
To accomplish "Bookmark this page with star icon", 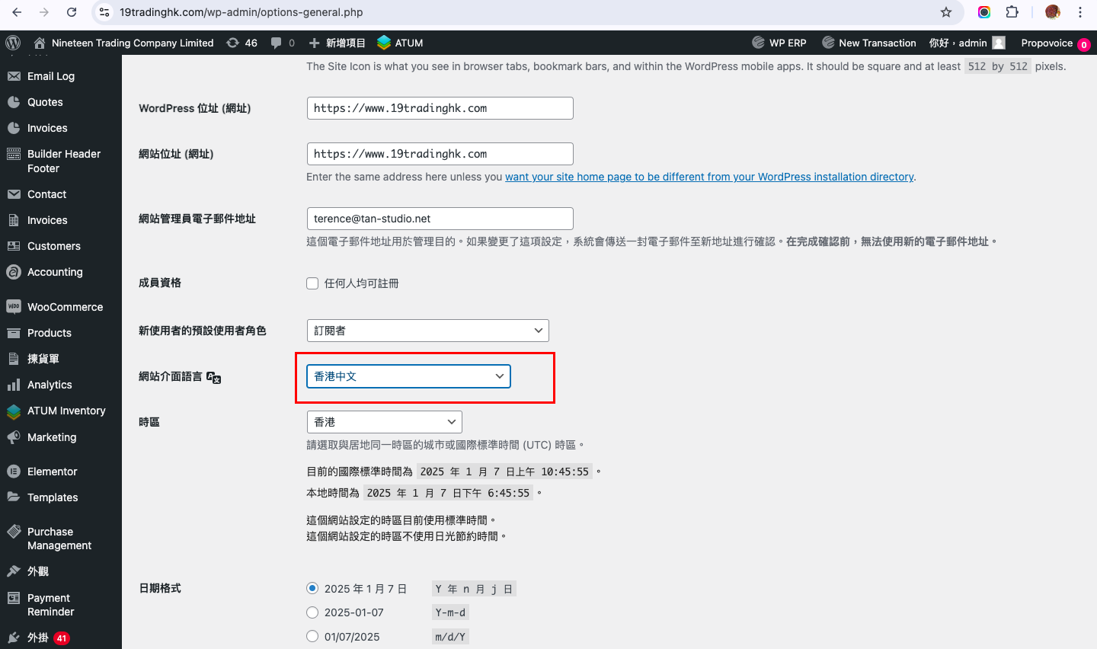I will click(x=946, y=12).
